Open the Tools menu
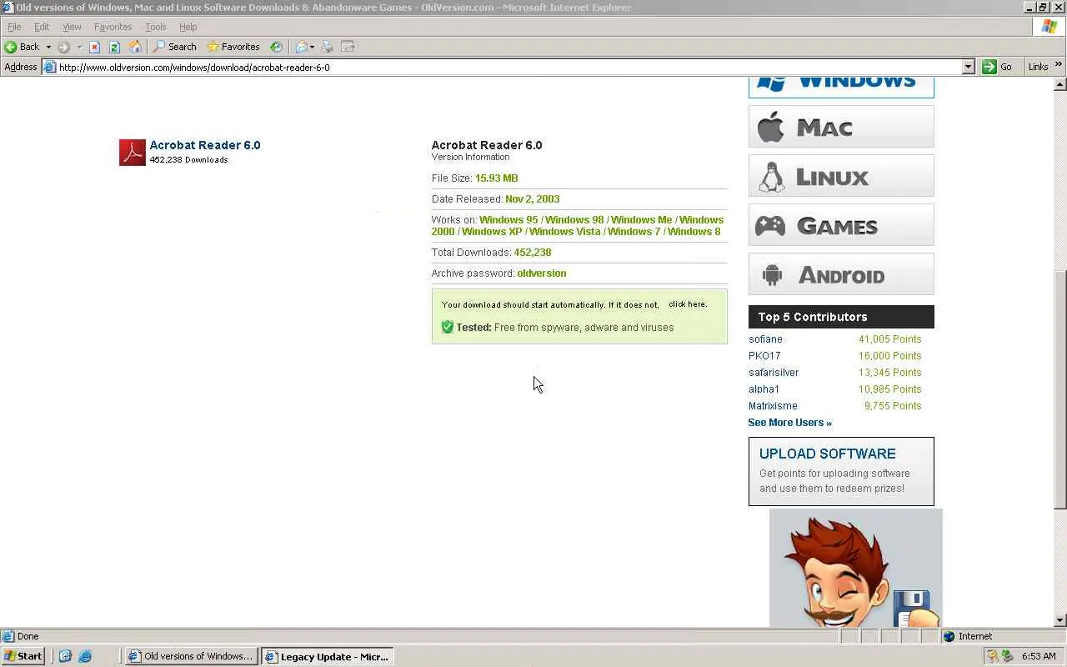The image size is (1067, 667). pos(156,27)
